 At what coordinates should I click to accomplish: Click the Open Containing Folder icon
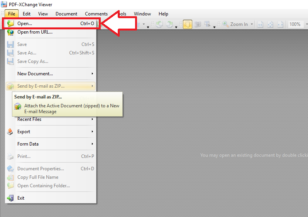coord(10,186)
